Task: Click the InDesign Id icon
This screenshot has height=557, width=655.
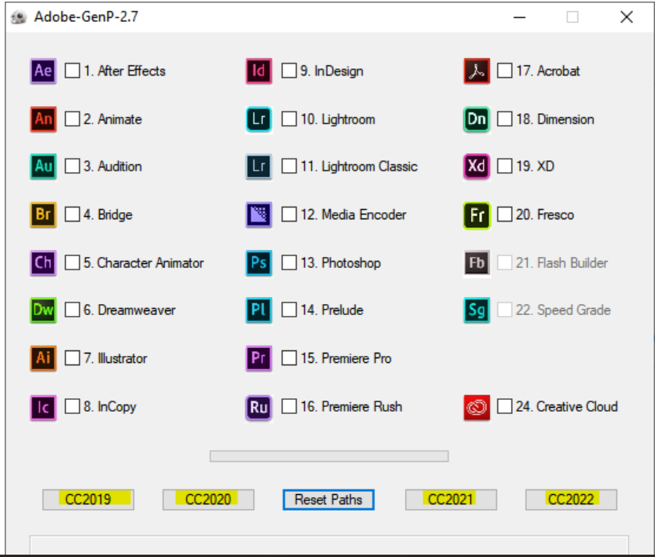Action: point(259,71)
